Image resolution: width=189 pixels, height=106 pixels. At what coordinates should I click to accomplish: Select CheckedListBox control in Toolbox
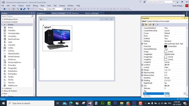point(17,33)
